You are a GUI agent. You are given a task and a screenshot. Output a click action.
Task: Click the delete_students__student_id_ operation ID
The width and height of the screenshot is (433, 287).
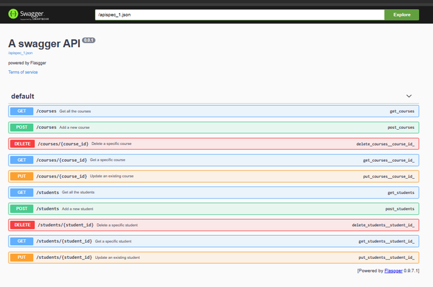[383, 225]
